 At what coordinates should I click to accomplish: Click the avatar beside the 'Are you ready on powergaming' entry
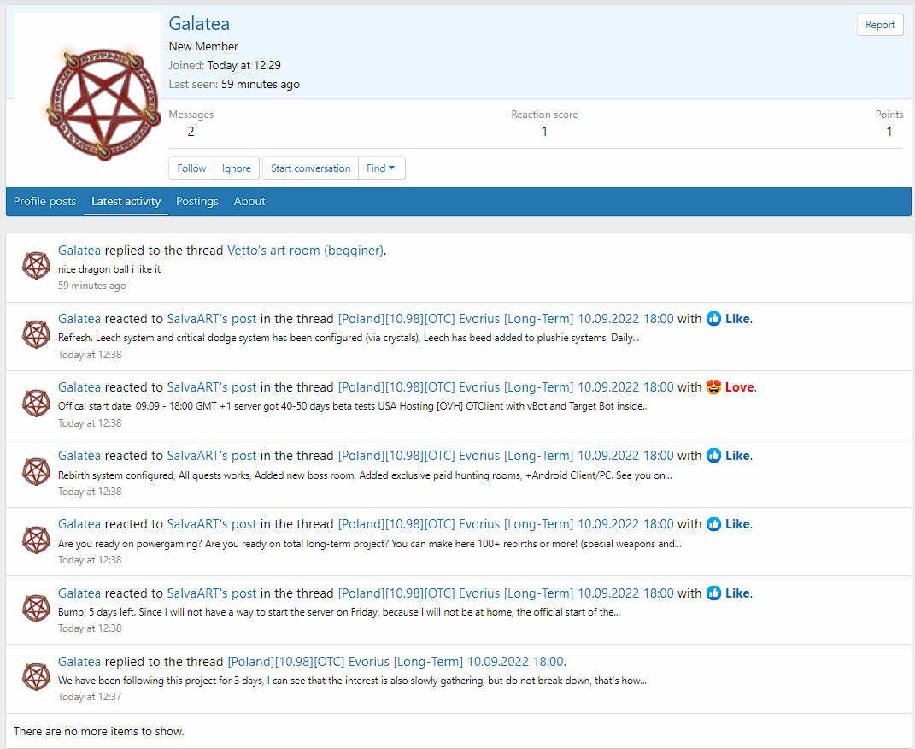[36, 540]
